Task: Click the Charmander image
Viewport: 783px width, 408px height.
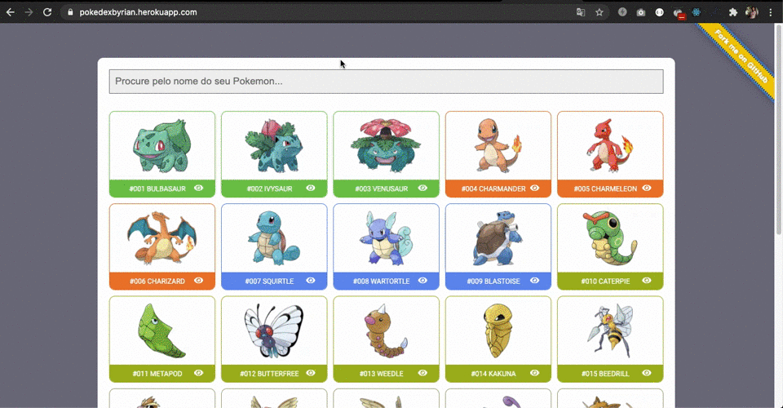Action: pos(498,145)
